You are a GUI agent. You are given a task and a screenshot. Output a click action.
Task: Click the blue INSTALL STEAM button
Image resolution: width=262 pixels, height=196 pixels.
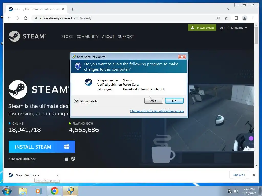click(x=42, y=147)
